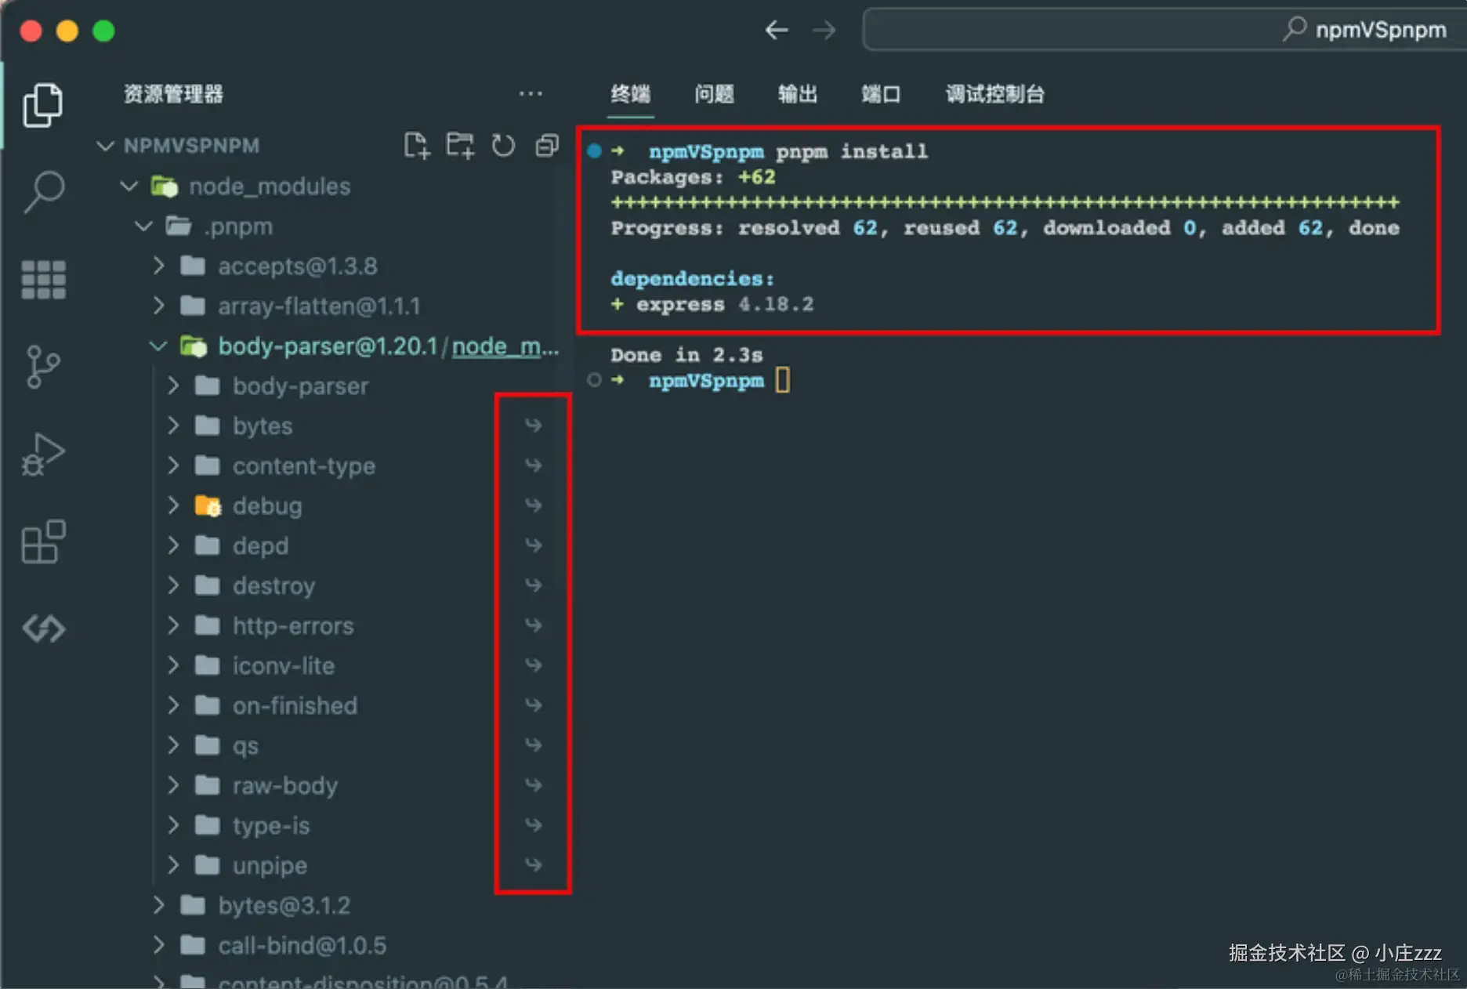Image resolution: width=1467 pixels, height=989 pixels.
Task: Create a new folder in NPMVSPNPM
Action: coord(460,146)
